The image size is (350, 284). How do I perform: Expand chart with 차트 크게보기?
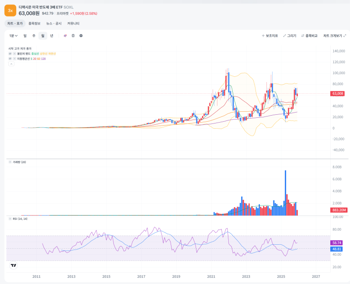pyautogui.click(x=335, y=36)
